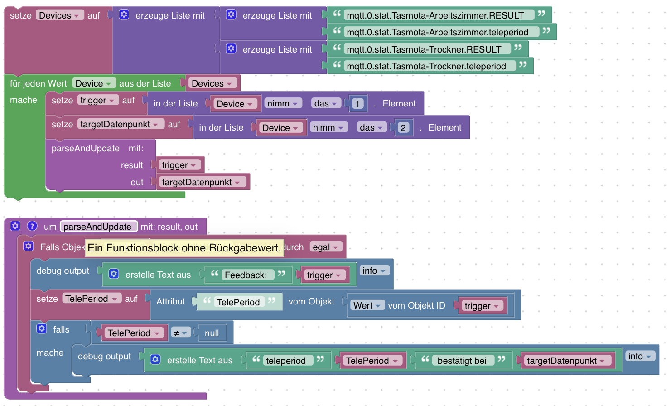Open TelePeriod variable dropdown in 'setze' block
671x406 pixels.
[x=92, y=299]
